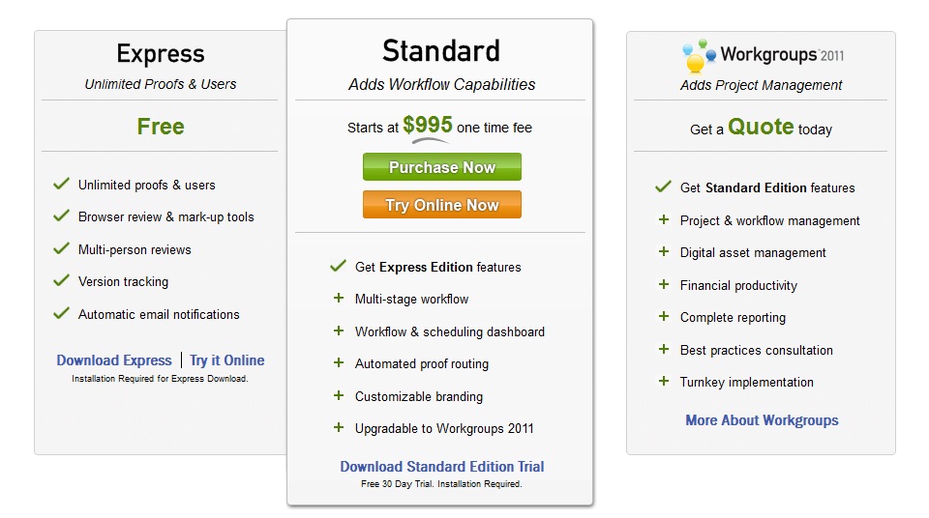Screen dimensions: 929x518
Task: Open Download Standard Edition Trial link
Action: [442, 467]
